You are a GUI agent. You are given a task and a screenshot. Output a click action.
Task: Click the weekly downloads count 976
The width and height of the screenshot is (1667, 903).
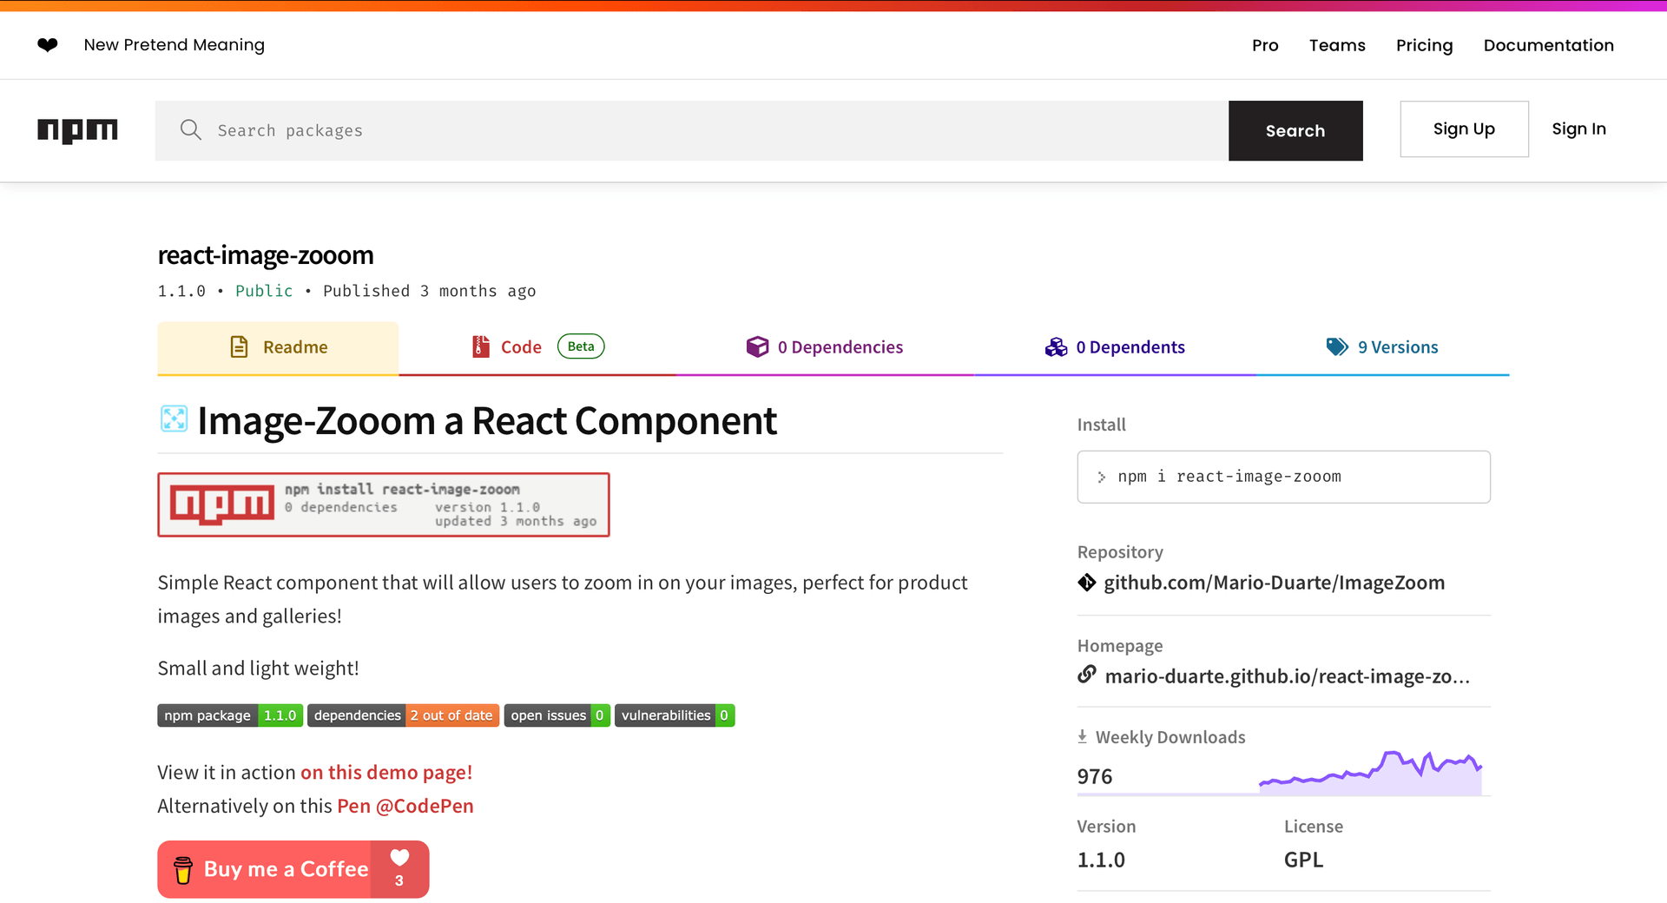pyautogui.click(x=1095, y=776)
